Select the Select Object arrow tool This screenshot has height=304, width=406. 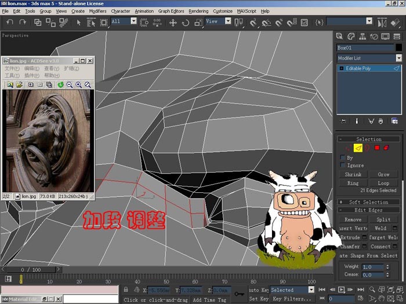[x=79, y=23]
